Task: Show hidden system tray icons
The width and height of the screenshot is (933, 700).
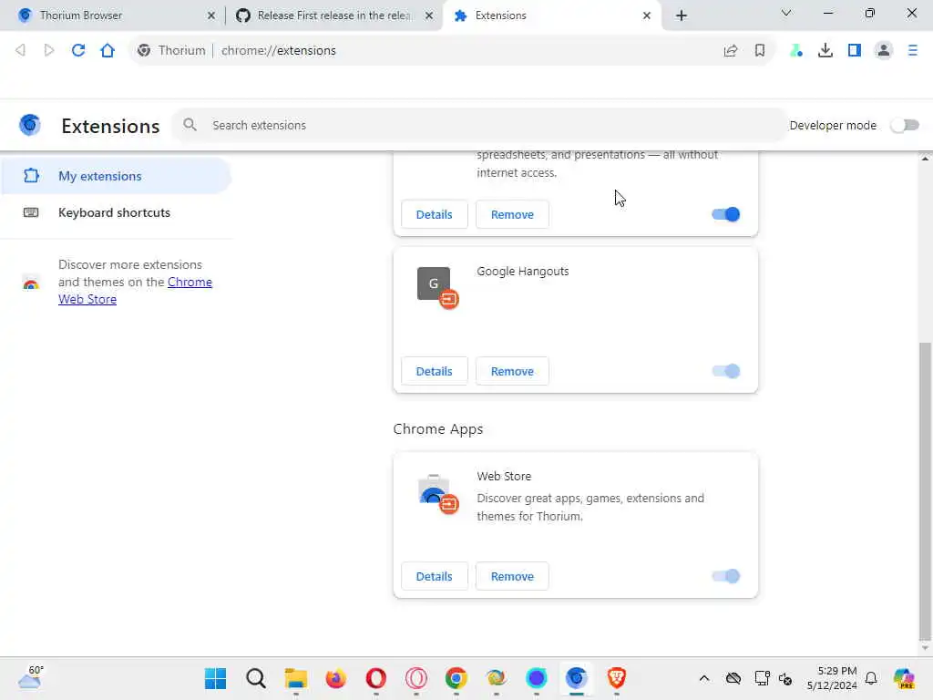Action: click(704, 678)
